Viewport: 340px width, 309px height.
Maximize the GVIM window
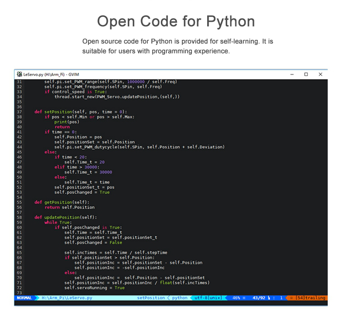click(x=306, y=74)
